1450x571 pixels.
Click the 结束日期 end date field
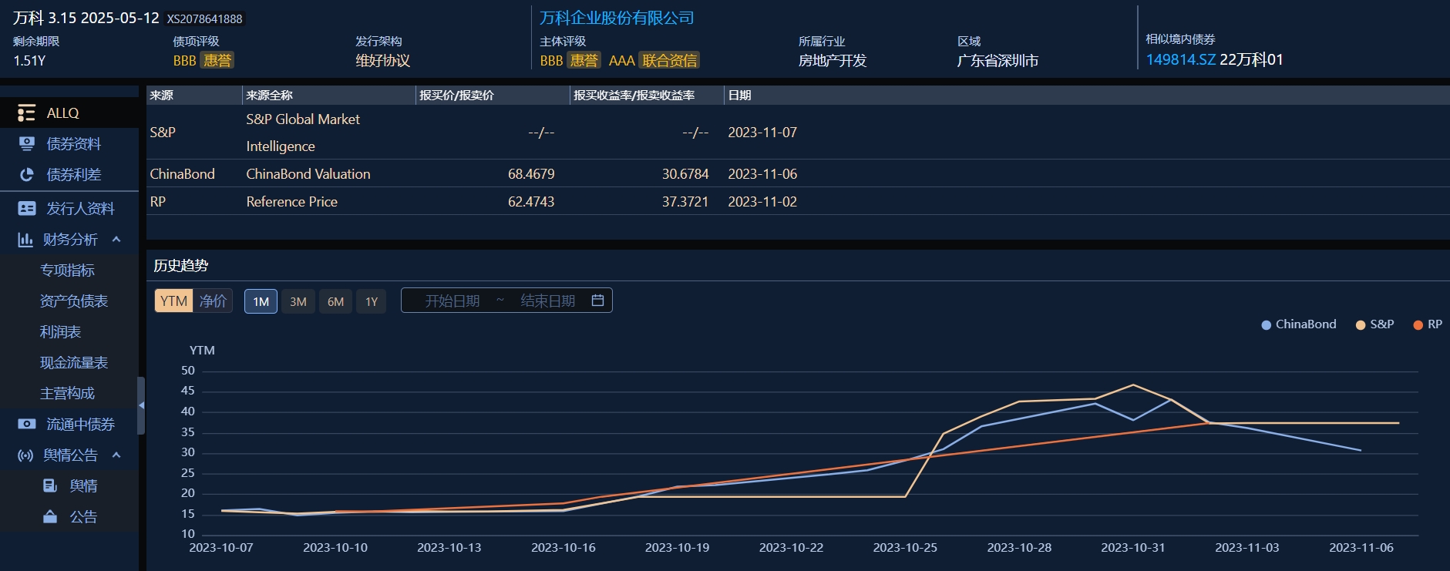547,301
